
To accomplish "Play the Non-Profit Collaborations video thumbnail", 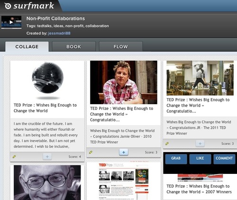I will tap(11, 22).
